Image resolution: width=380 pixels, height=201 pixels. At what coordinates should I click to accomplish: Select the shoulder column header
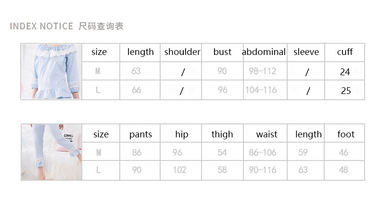(182, 52)
